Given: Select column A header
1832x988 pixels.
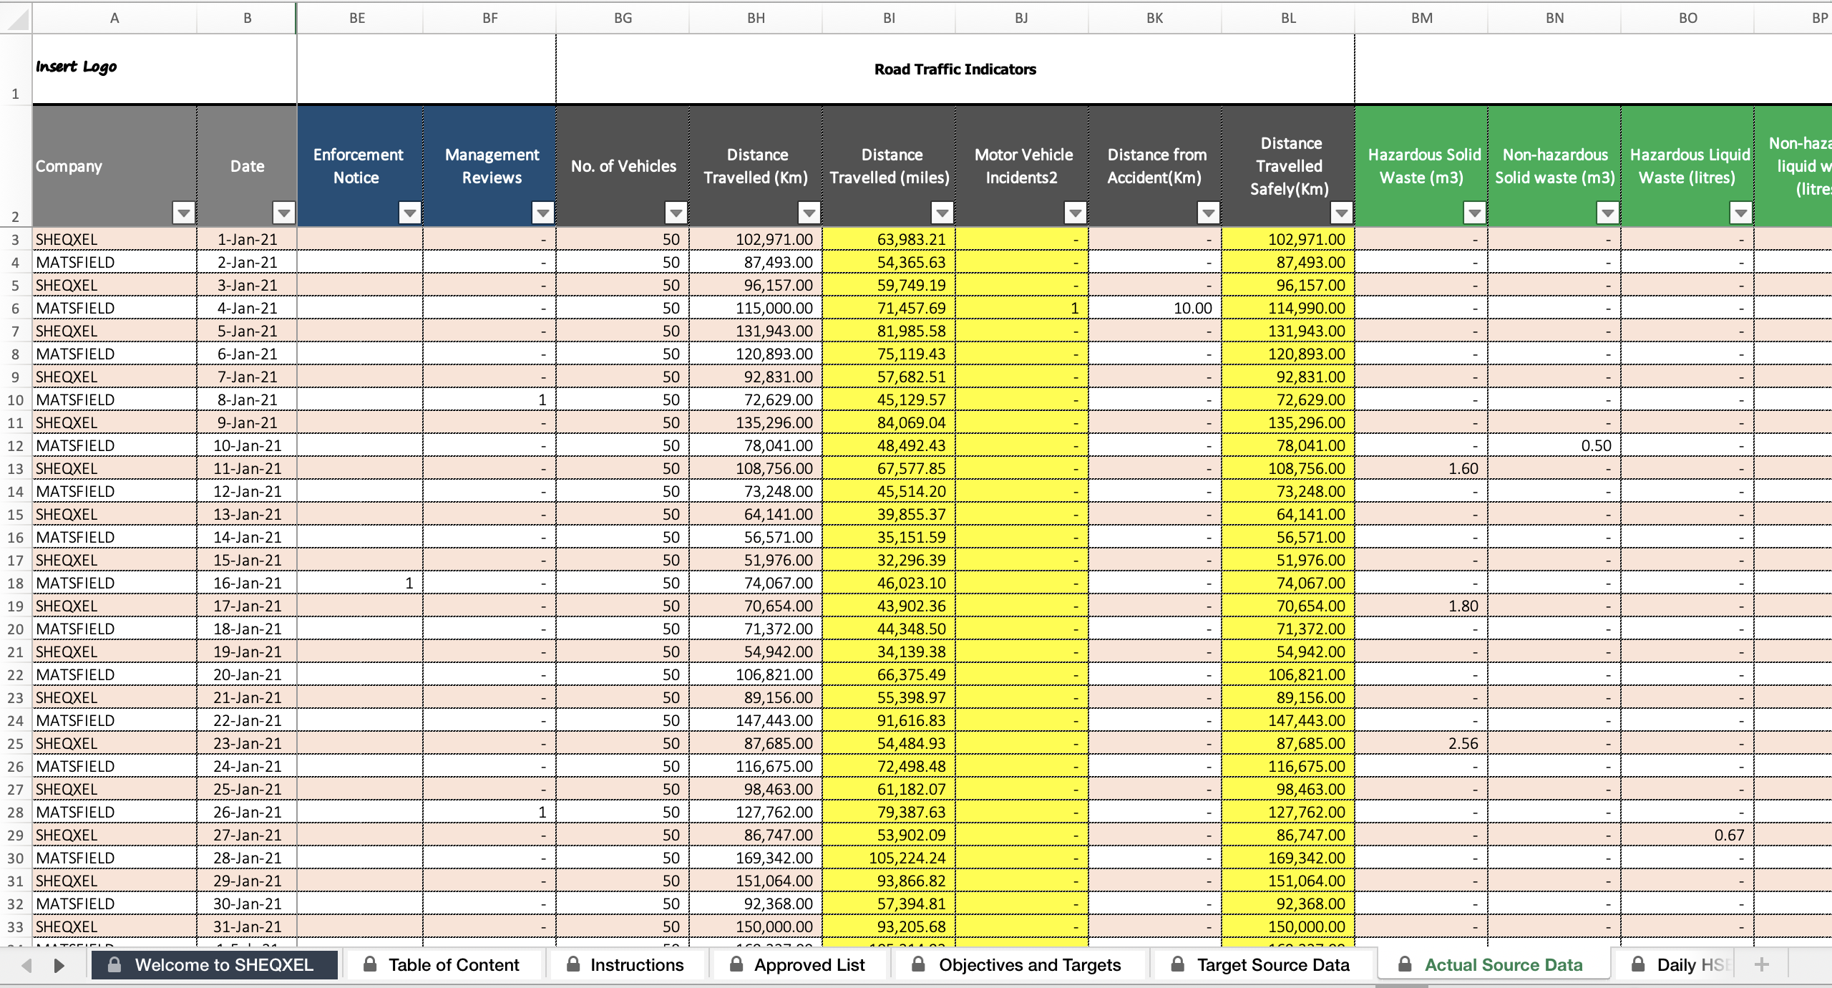Looking at the screenshot, I should (x=114, y=18).
